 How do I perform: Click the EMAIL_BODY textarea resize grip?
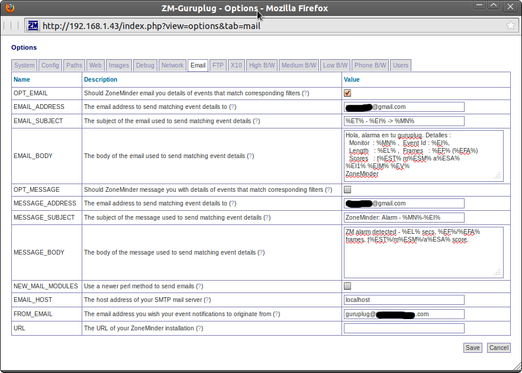pyautogui.click(x=497, y=176)
